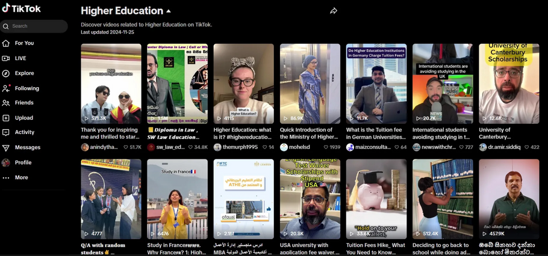Click caption 'Quick Introduction of the Ministry'

click(x=309, y=133)
